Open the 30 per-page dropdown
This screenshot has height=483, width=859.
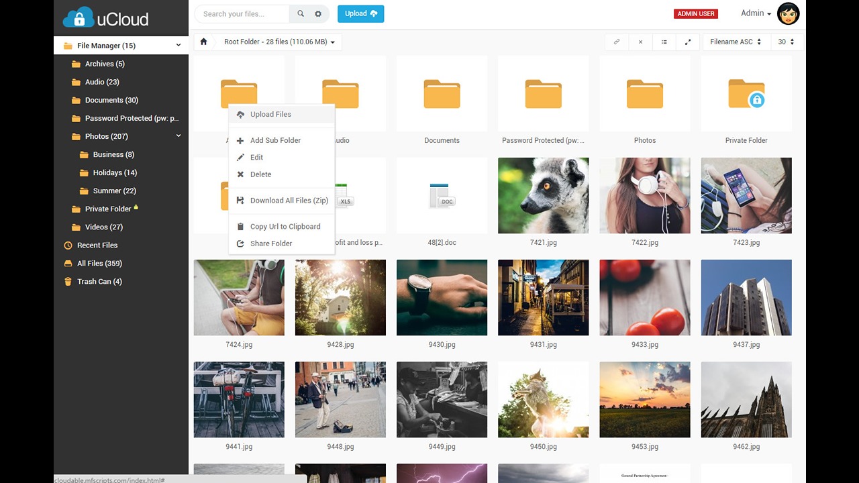coord(786,42)
